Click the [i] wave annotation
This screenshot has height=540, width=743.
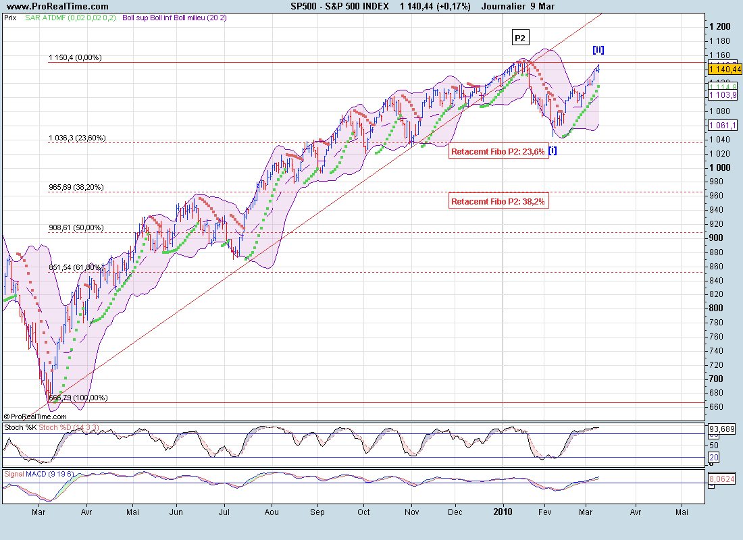[x=553, y=151]
